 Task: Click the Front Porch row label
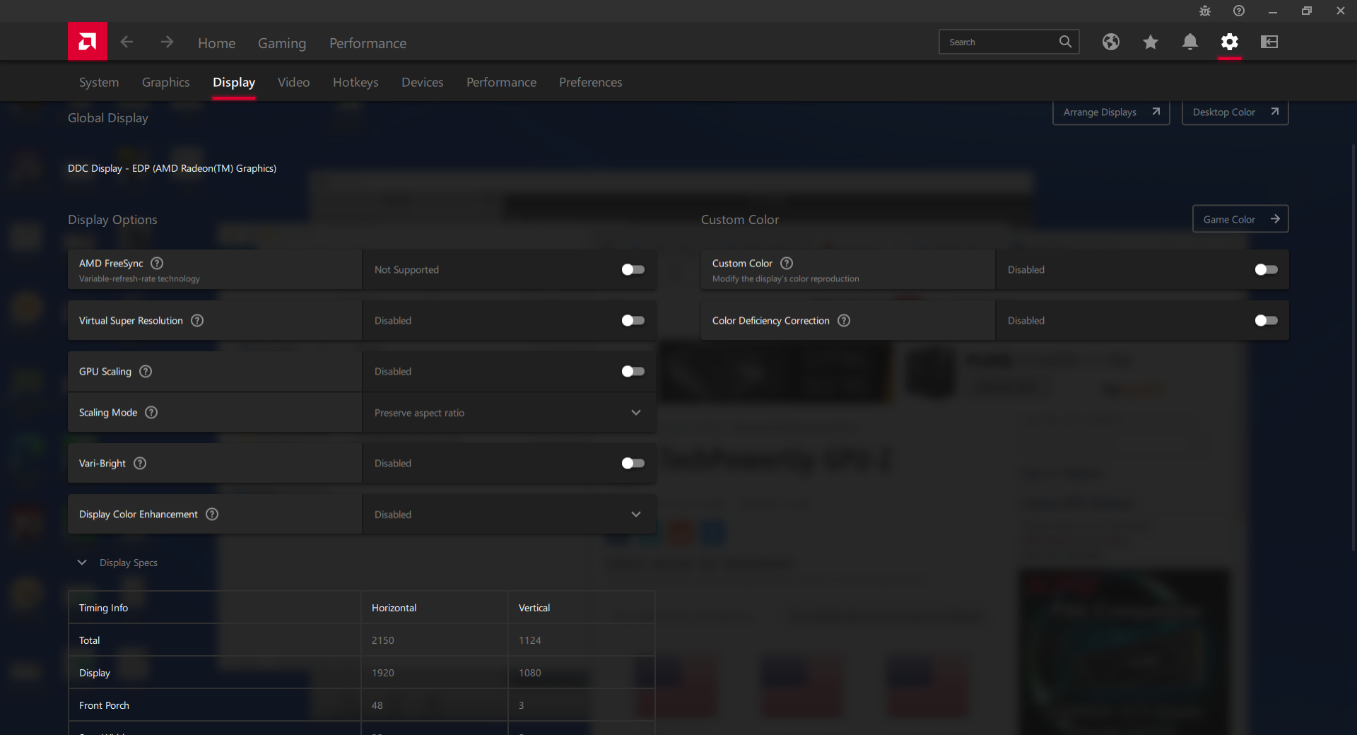[105, 705]
